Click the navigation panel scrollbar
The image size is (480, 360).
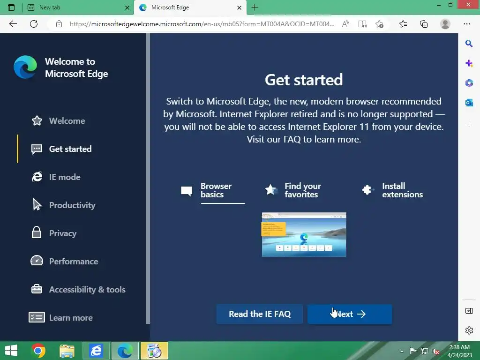pos(148,179)
